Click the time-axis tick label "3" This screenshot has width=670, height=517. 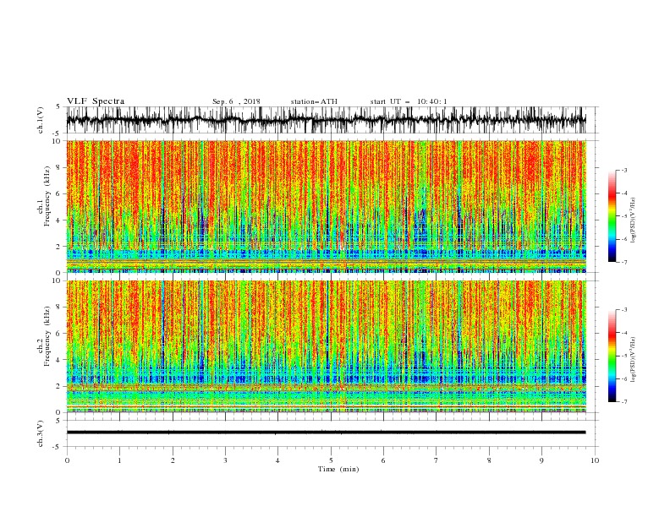(225, 460)
